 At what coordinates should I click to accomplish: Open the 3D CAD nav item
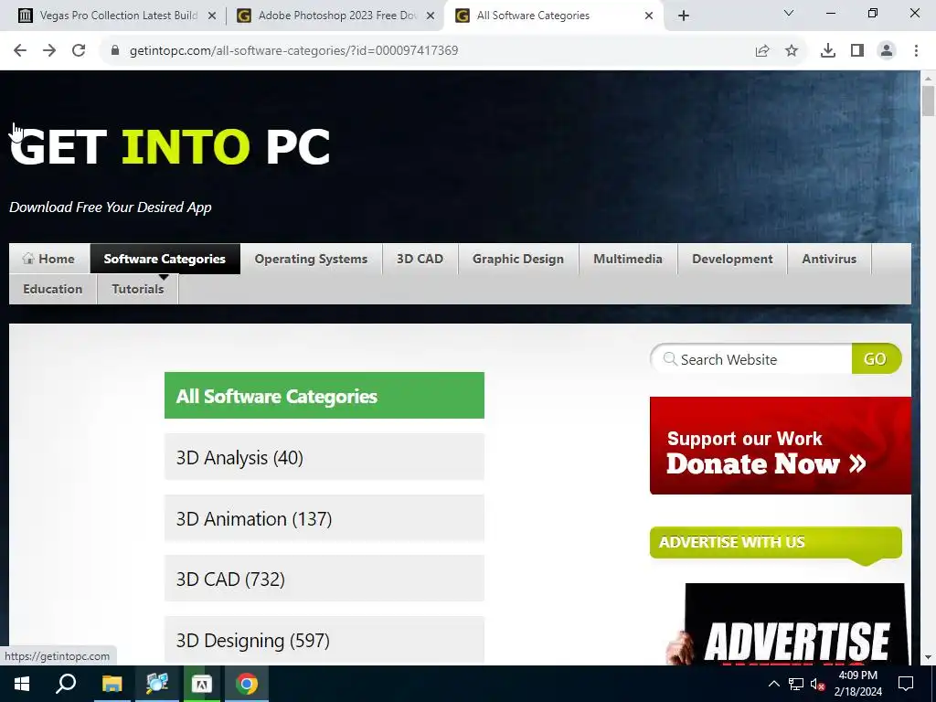pos(420,259)
